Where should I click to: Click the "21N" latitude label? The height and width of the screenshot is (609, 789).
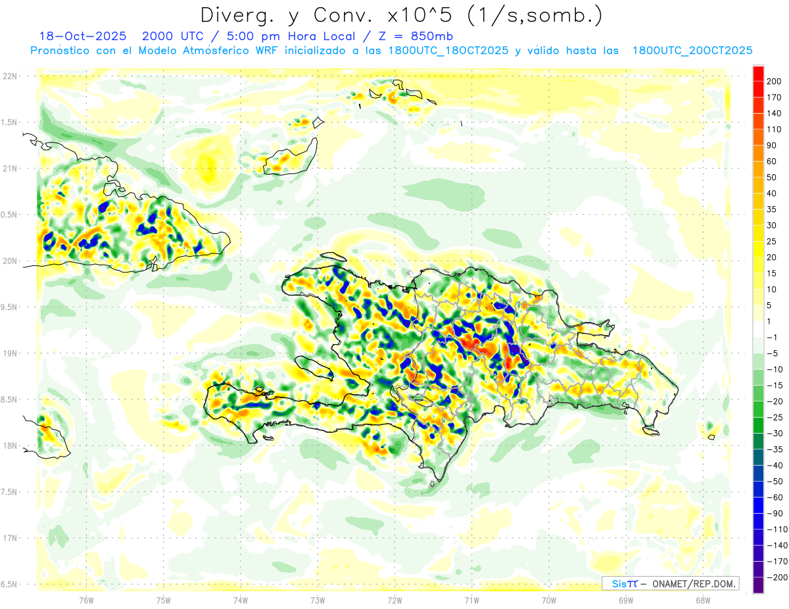click(x=11, y=168)
